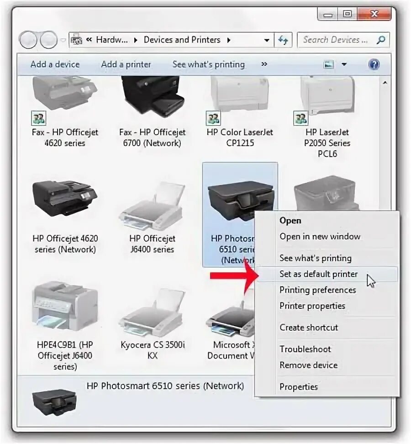Click the Hardw... breadcrumb
This screenshot has height=444, width=411.
coord(112,40)
